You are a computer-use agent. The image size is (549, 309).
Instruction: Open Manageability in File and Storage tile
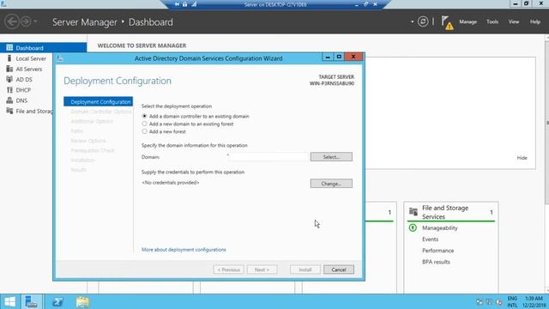[x=440, y=228]
